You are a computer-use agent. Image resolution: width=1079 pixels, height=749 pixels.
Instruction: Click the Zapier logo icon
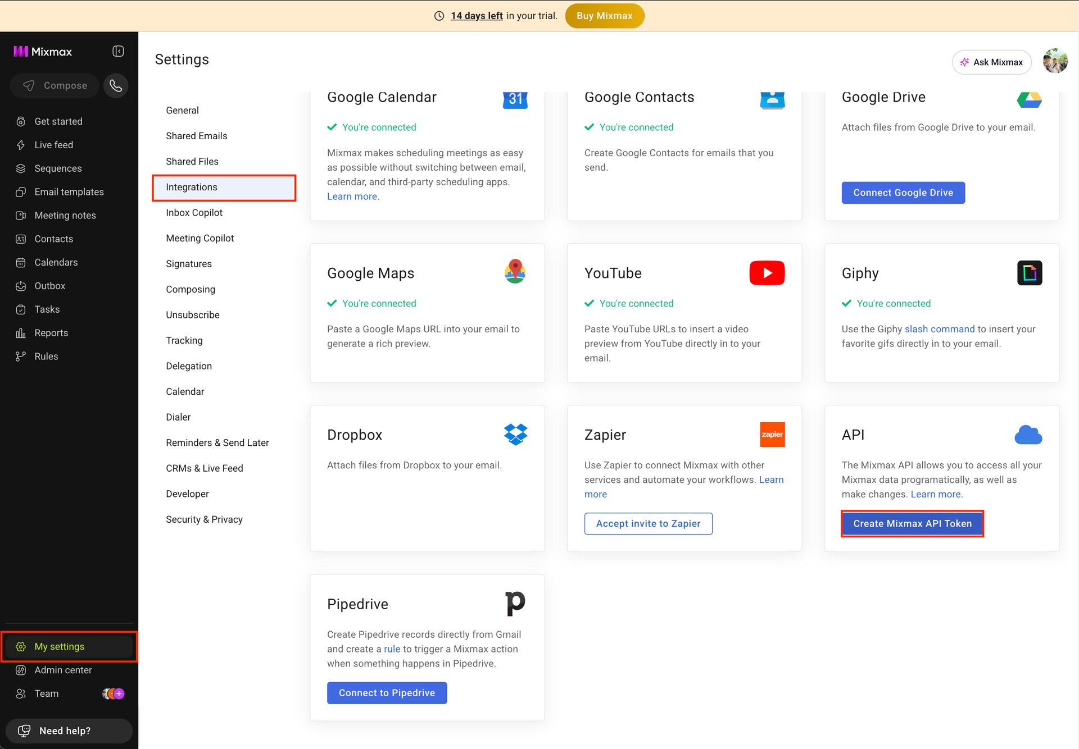tap(772, 435)
